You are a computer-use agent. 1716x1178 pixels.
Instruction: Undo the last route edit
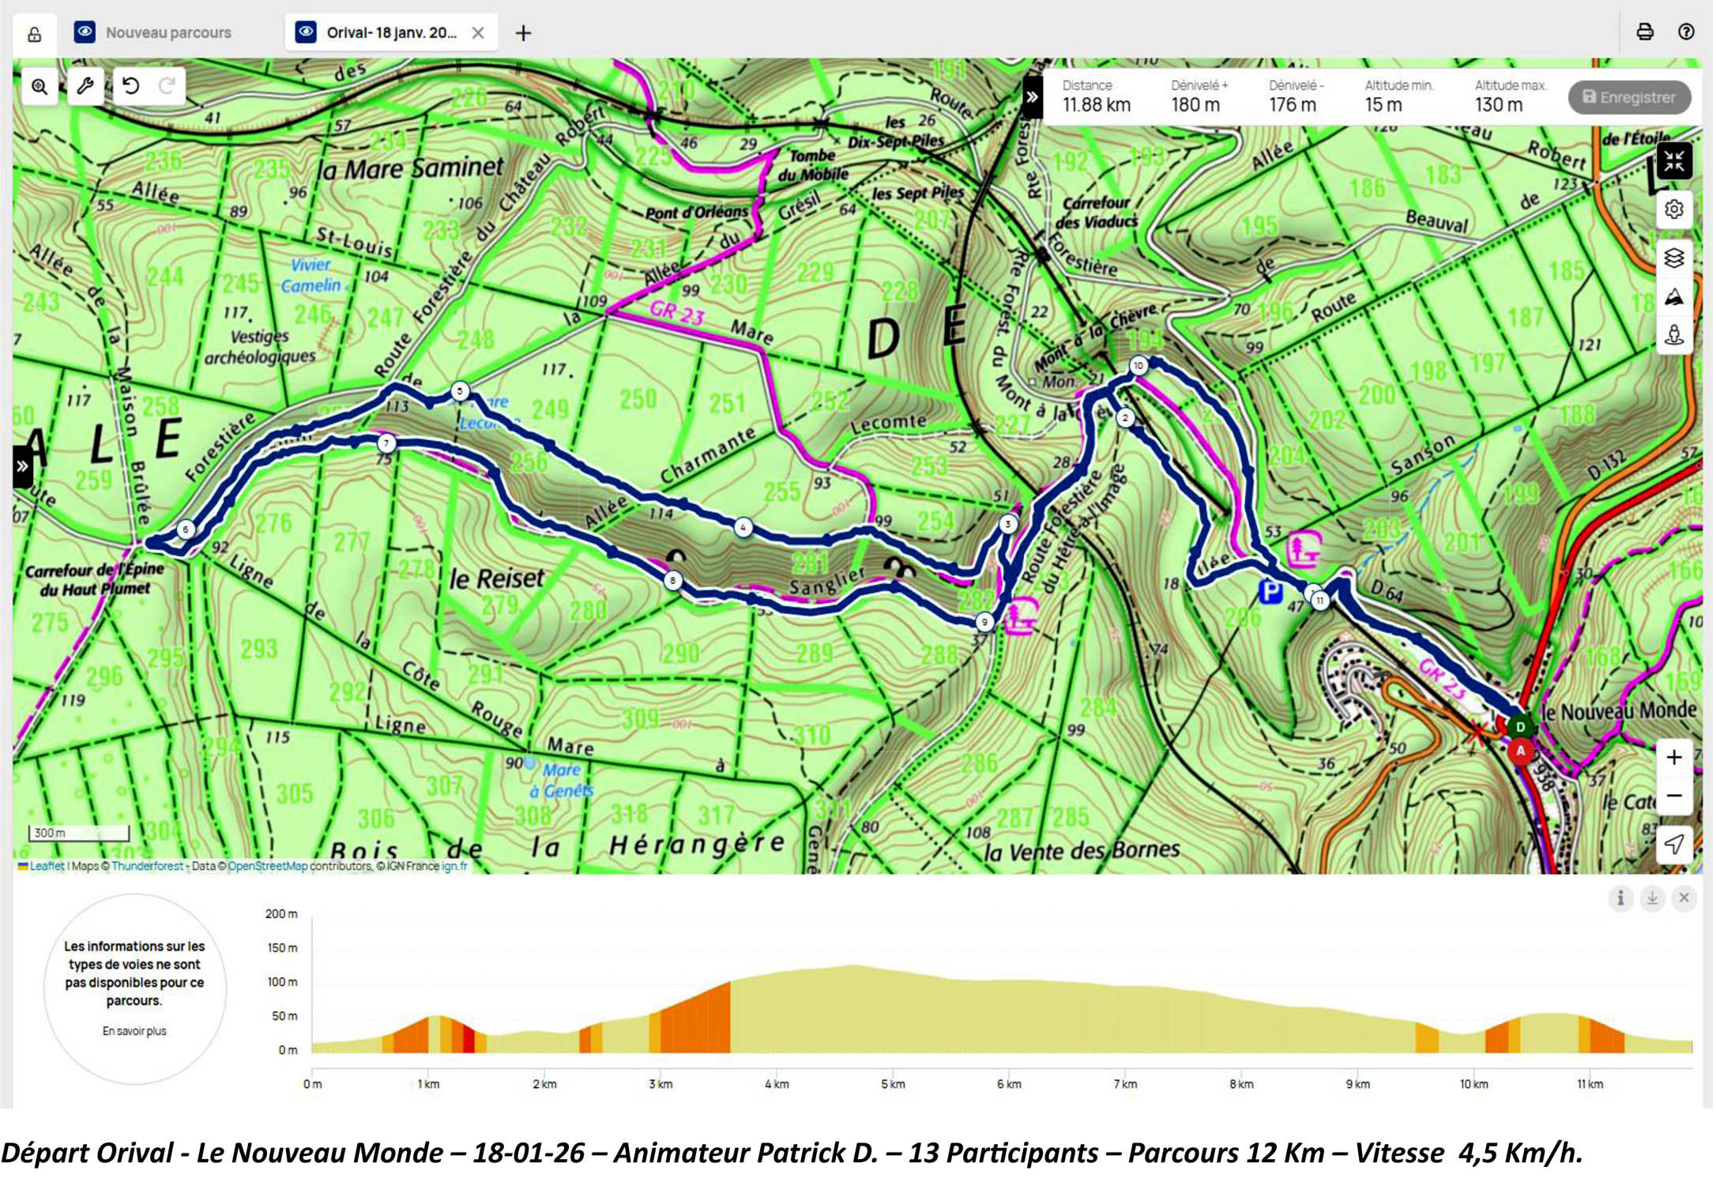coord(131,85)
